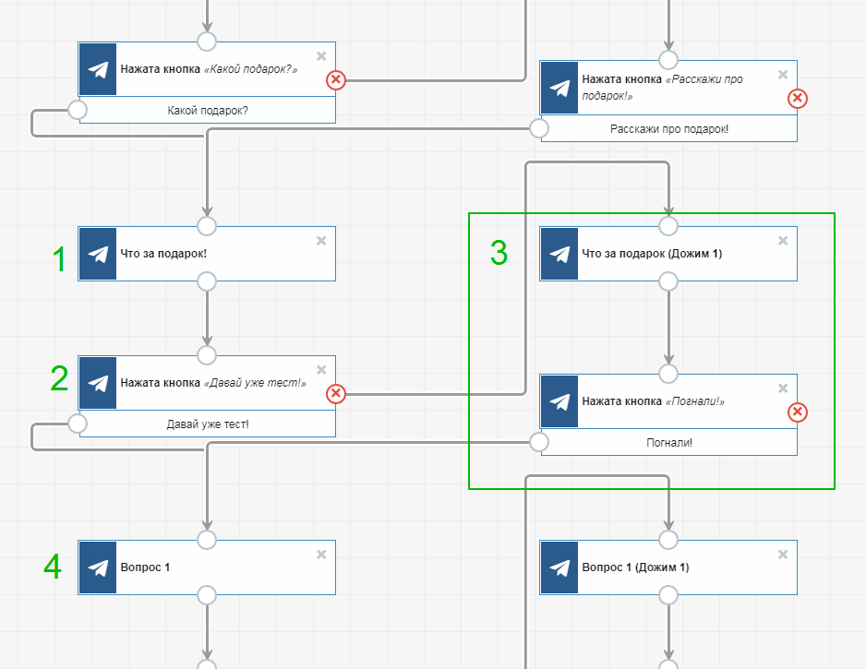Click the «Какой подарок?» button label row
The image size is (866, 669).
(208, 111)
